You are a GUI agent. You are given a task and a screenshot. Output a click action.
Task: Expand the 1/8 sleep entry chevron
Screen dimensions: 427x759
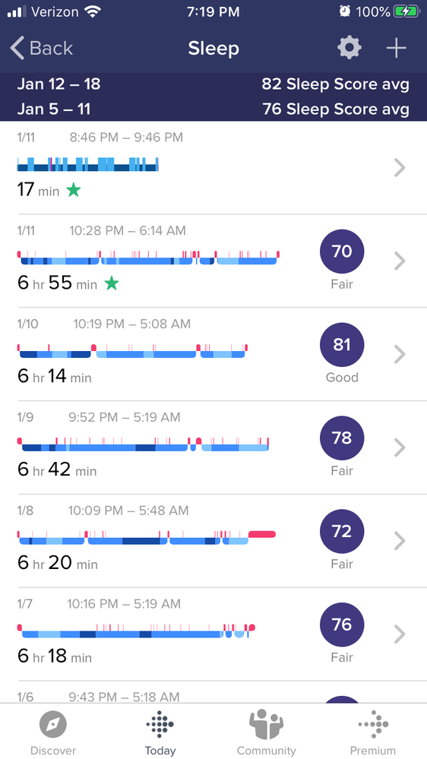tap(400, 541)
